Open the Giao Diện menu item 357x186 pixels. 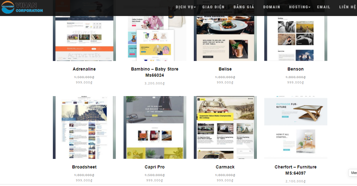click(213, 7)
